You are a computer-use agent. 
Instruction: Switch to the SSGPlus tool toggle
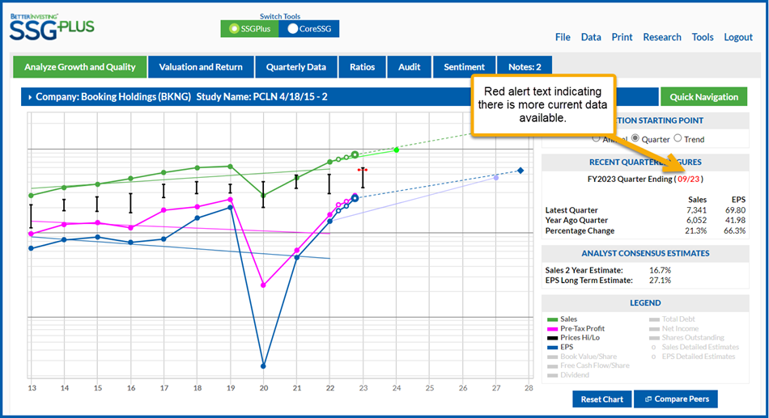click(x=249, y=29)
